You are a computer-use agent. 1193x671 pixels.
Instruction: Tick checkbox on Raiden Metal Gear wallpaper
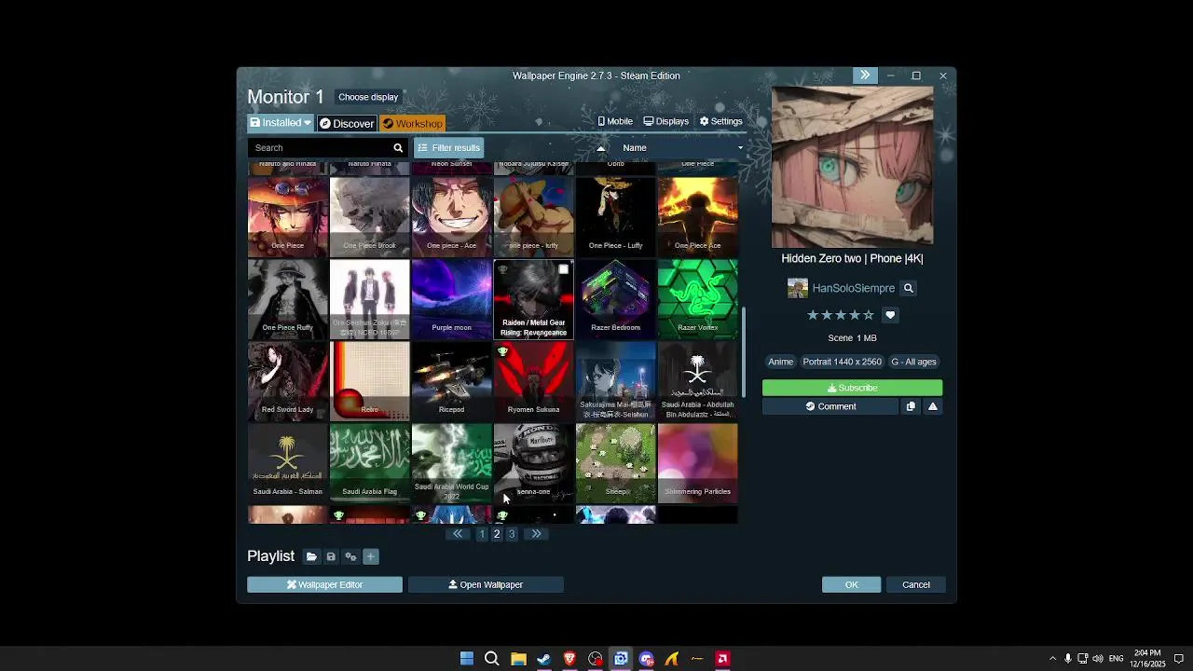point(563,270)
